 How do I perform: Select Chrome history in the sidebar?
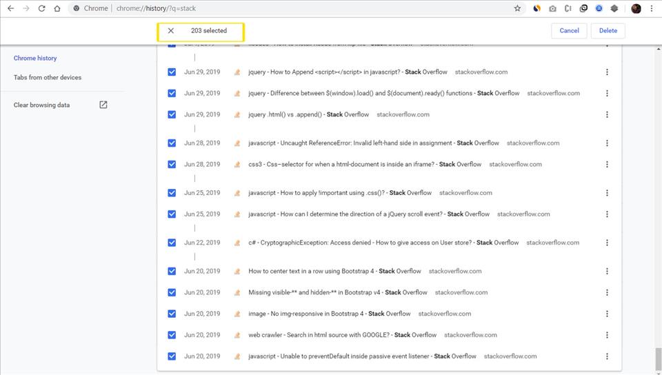click(x=35, y=59)
